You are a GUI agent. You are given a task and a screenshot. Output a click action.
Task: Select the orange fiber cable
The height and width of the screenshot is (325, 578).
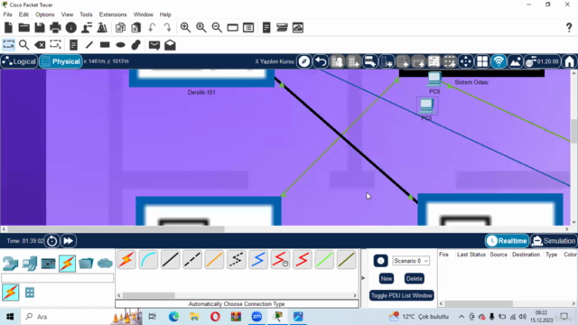tap(214, 260)
